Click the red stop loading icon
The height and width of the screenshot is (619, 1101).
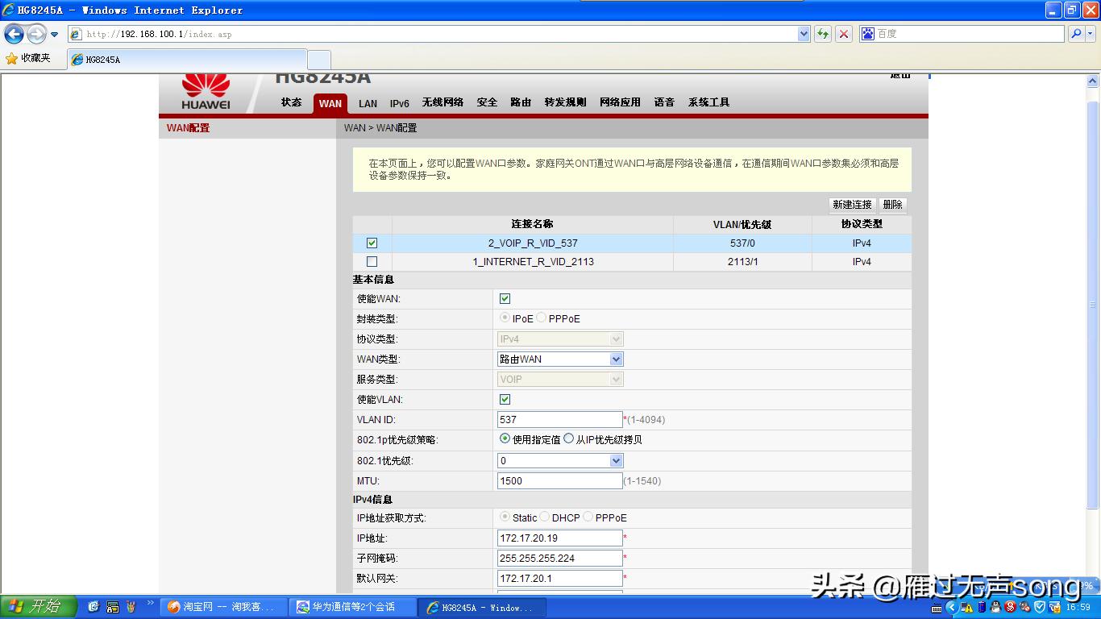click(x=843, y=33)
